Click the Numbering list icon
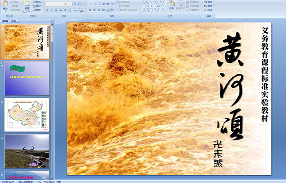This screenshot has height=183, width=286. click(x=97, y=4)
